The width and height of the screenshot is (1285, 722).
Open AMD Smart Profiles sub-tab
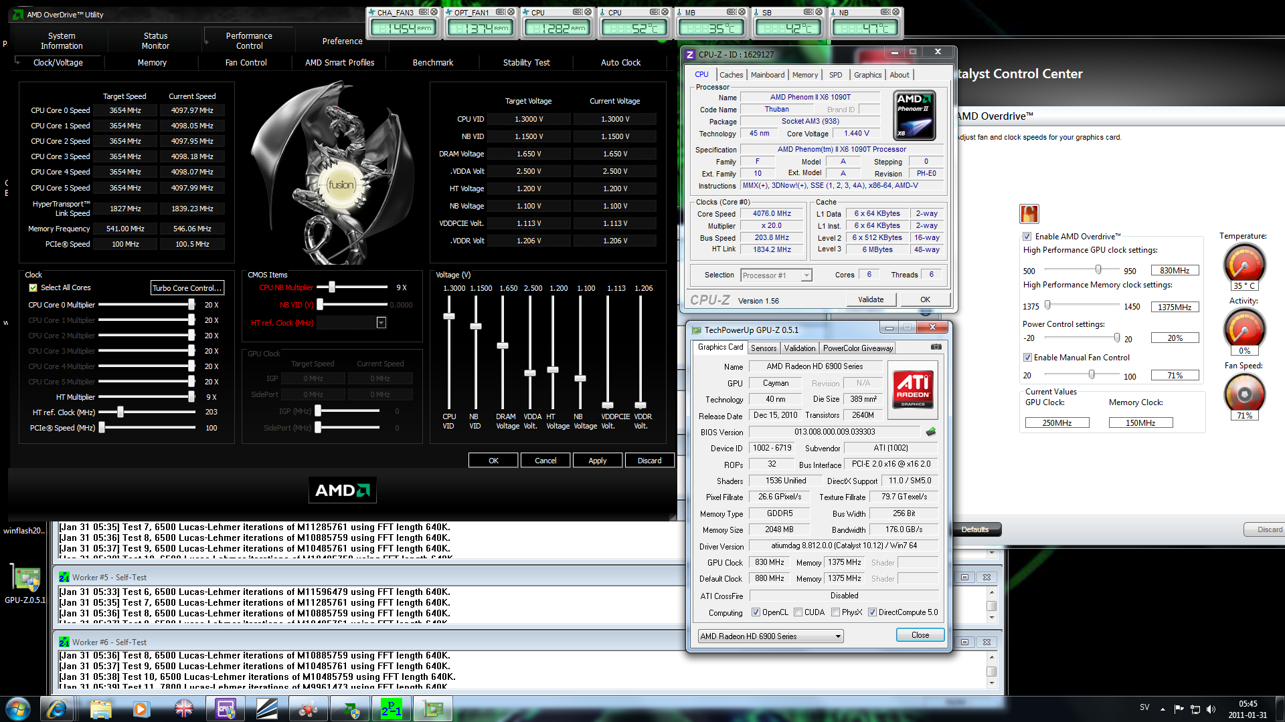[339, 63]
